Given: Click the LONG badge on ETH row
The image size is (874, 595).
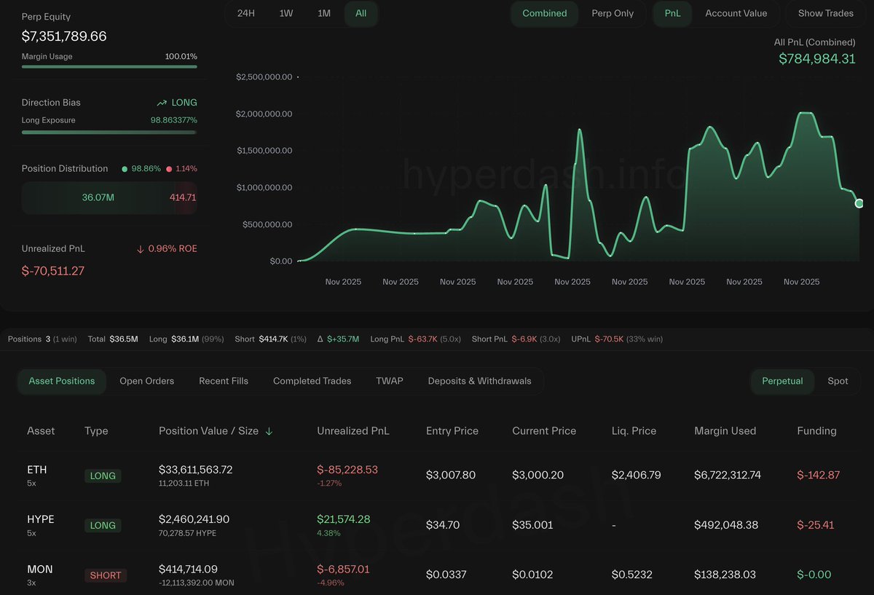Looking at the screenshot, I should 103,476.
